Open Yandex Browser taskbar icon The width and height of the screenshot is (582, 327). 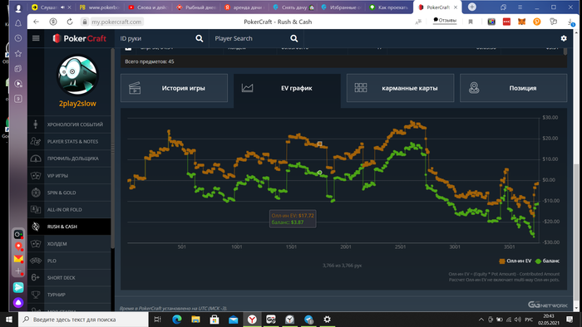pos(252,320)
